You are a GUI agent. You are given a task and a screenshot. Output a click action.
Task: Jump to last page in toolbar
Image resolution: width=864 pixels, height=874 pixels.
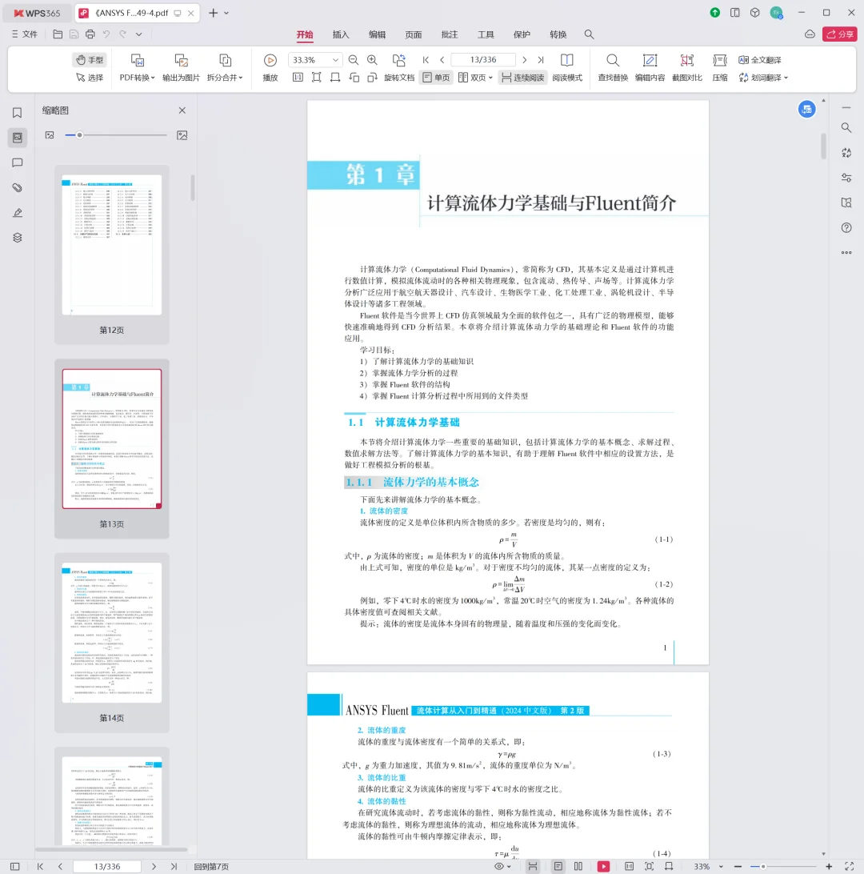[x=540, y=60]
